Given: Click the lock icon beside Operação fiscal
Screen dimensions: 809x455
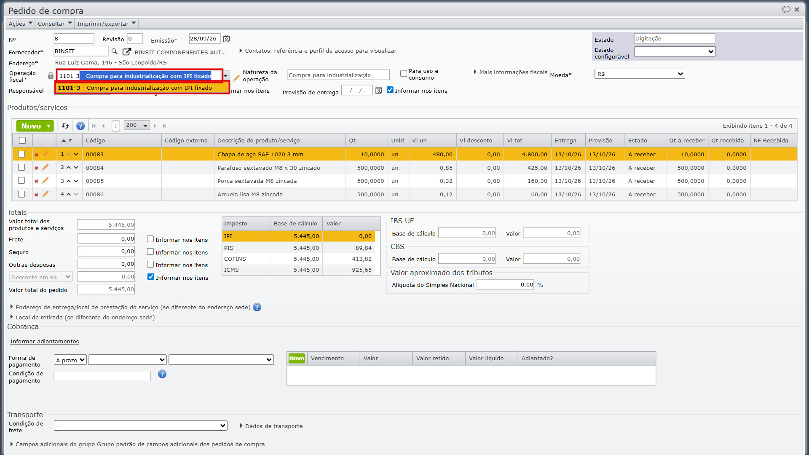Looking at the screenshot, I should coord(51,75).
